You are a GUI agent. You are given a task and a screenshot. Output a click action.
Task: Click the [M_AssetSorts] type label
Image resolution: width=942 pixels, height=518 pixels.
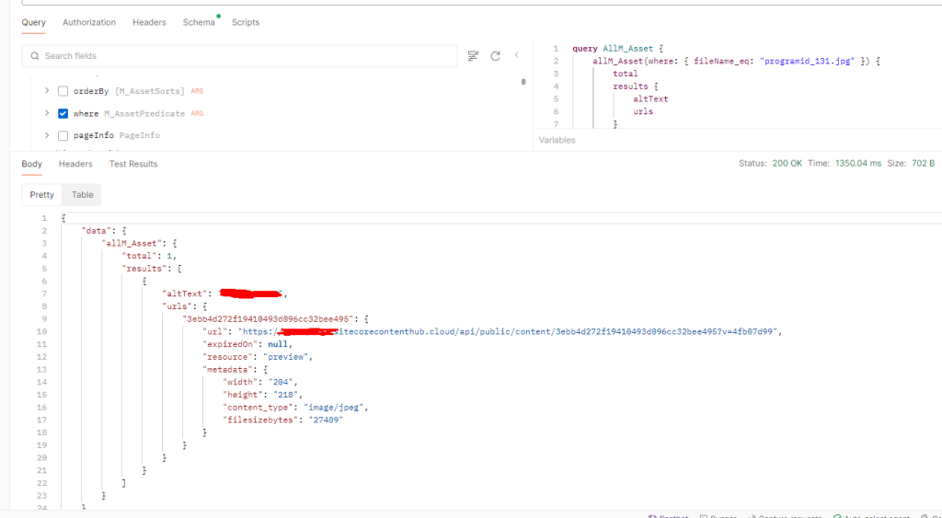coord(150,91)
